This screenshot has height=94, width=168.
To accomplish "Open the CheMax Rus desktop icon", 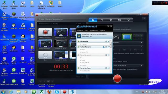I will 23,71.
